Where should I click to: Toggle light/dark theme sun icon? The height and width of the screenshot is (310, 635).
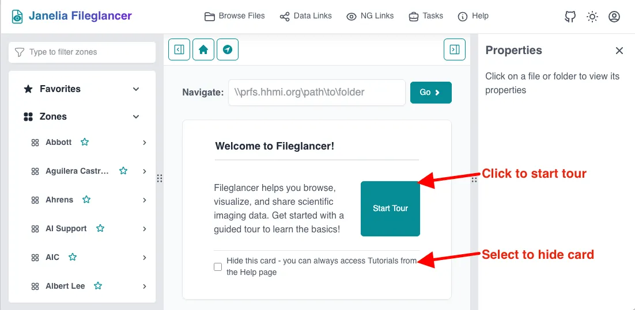592,17
